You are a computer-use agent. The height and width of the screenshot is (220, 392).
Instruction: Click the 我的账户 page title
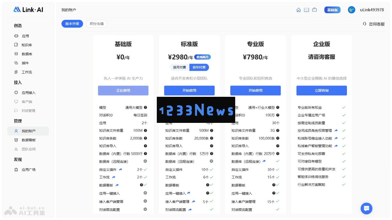coord(69,10)
